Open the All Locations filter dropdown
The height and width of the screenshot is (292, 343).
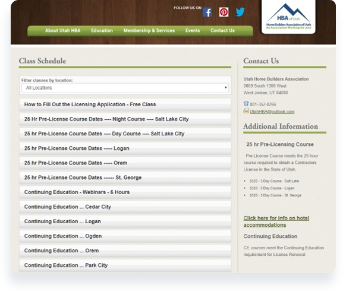click(125, 88)
